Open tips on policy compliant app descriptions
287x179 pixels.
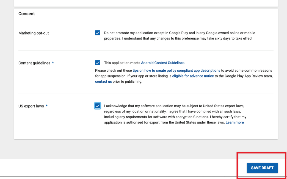pyautogui.click(x=176, y=70)
